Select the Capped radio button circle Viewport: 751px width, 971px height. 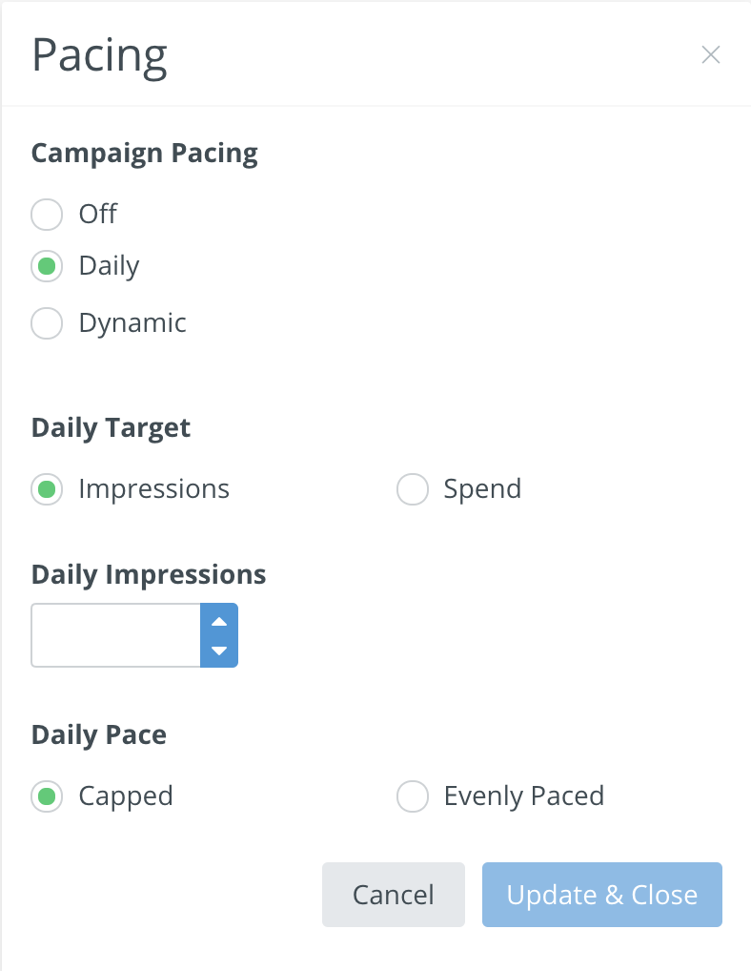click(47, 795)
